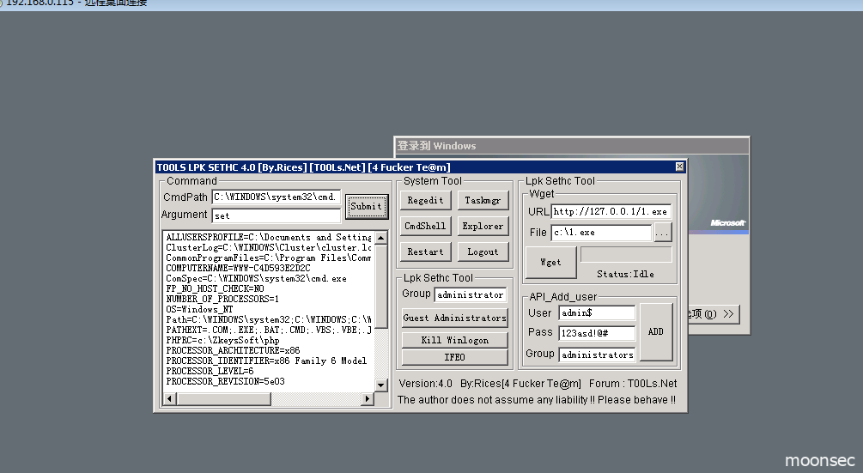863x473 pixels.
Task: Click the output scroll down arrow
Action: 381,385
